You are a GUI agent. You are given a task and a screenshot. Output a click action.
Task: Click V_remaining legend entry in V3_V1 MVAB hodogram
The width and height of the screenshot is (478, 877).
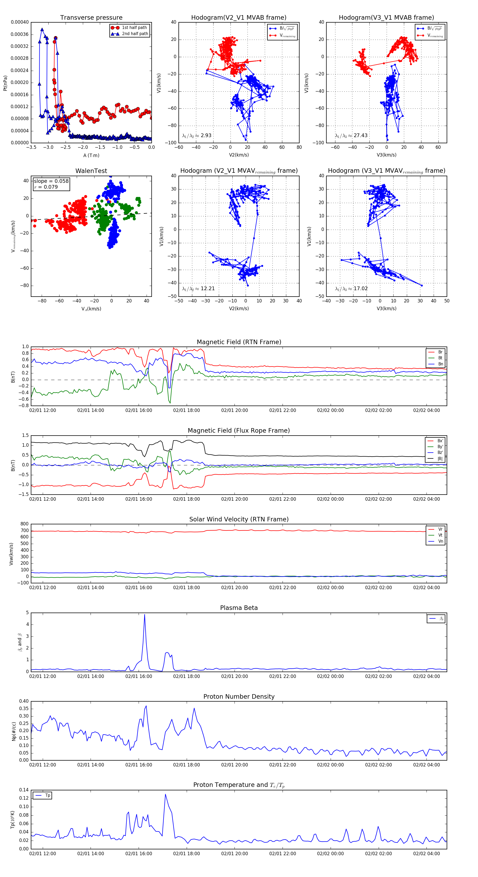[x=430, y=35]
